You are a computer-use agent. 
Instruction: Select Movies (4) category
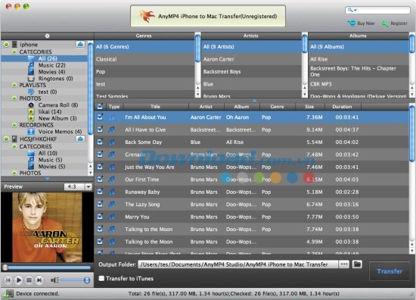pos(51,72)
